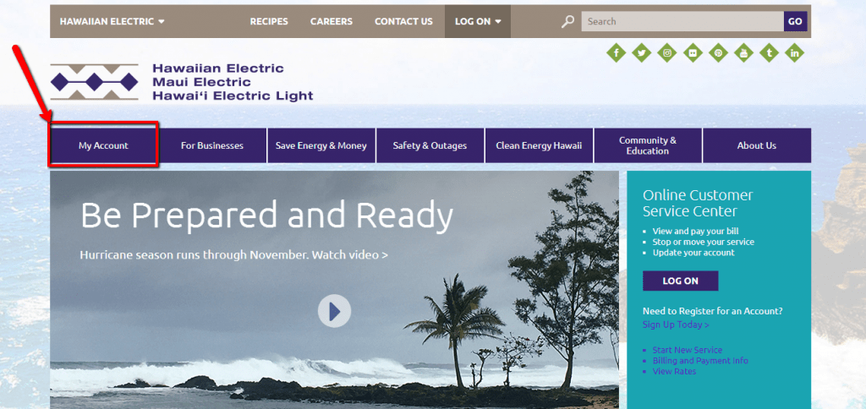
Task: Open the LinkedIn social icon
Action: 795,53
